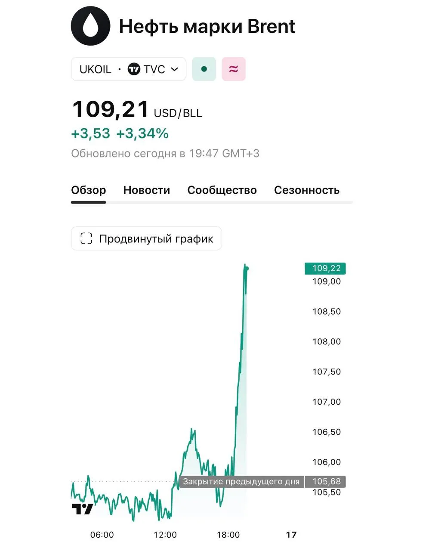
Task: Open the Сезонность tab
Action: pos(307,190)
